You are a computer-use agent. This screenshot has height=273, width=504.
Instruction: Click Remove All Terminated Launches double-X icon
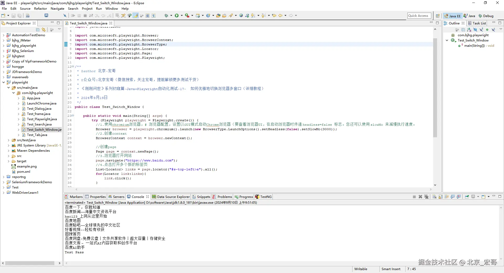click(426, 197)
